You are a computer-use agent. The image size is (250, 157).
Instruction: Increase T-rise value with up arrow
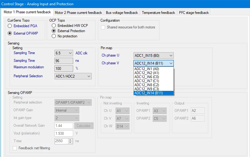coord(70,140)
